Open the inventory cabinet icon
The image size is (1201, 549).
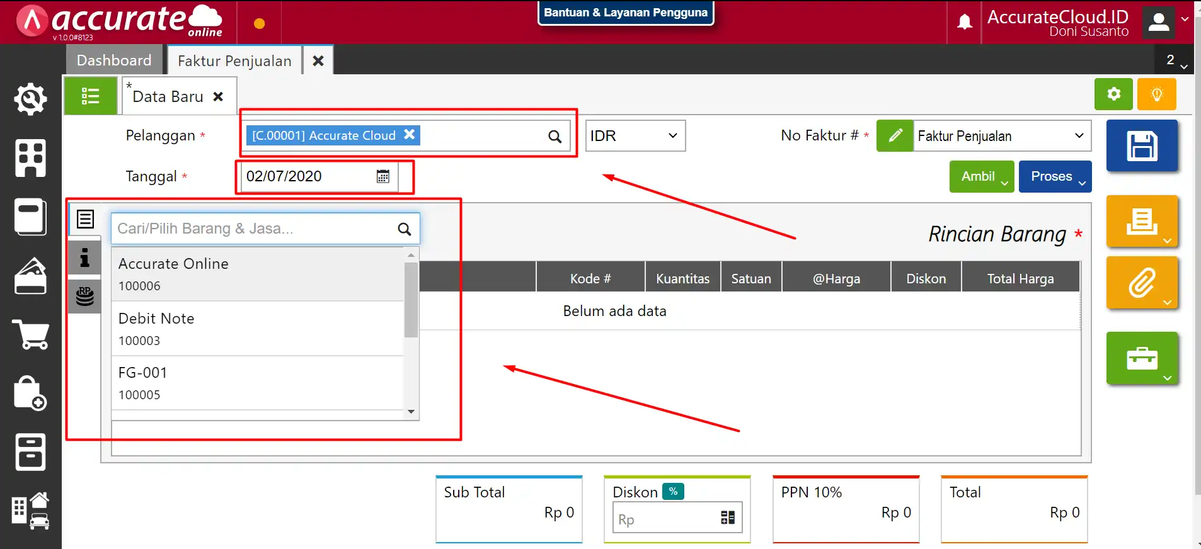coord(30,452)
